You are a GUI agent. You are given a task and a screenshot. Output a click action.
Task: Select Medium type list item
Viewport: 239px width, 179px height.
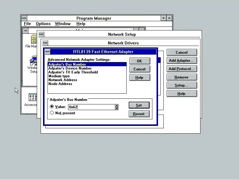(87, 76)
